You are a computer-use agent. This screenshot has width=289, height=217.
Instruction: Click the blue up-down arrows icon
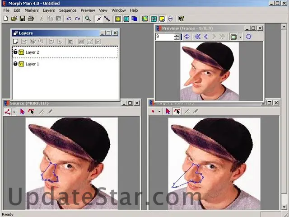(x=171, y=19)
